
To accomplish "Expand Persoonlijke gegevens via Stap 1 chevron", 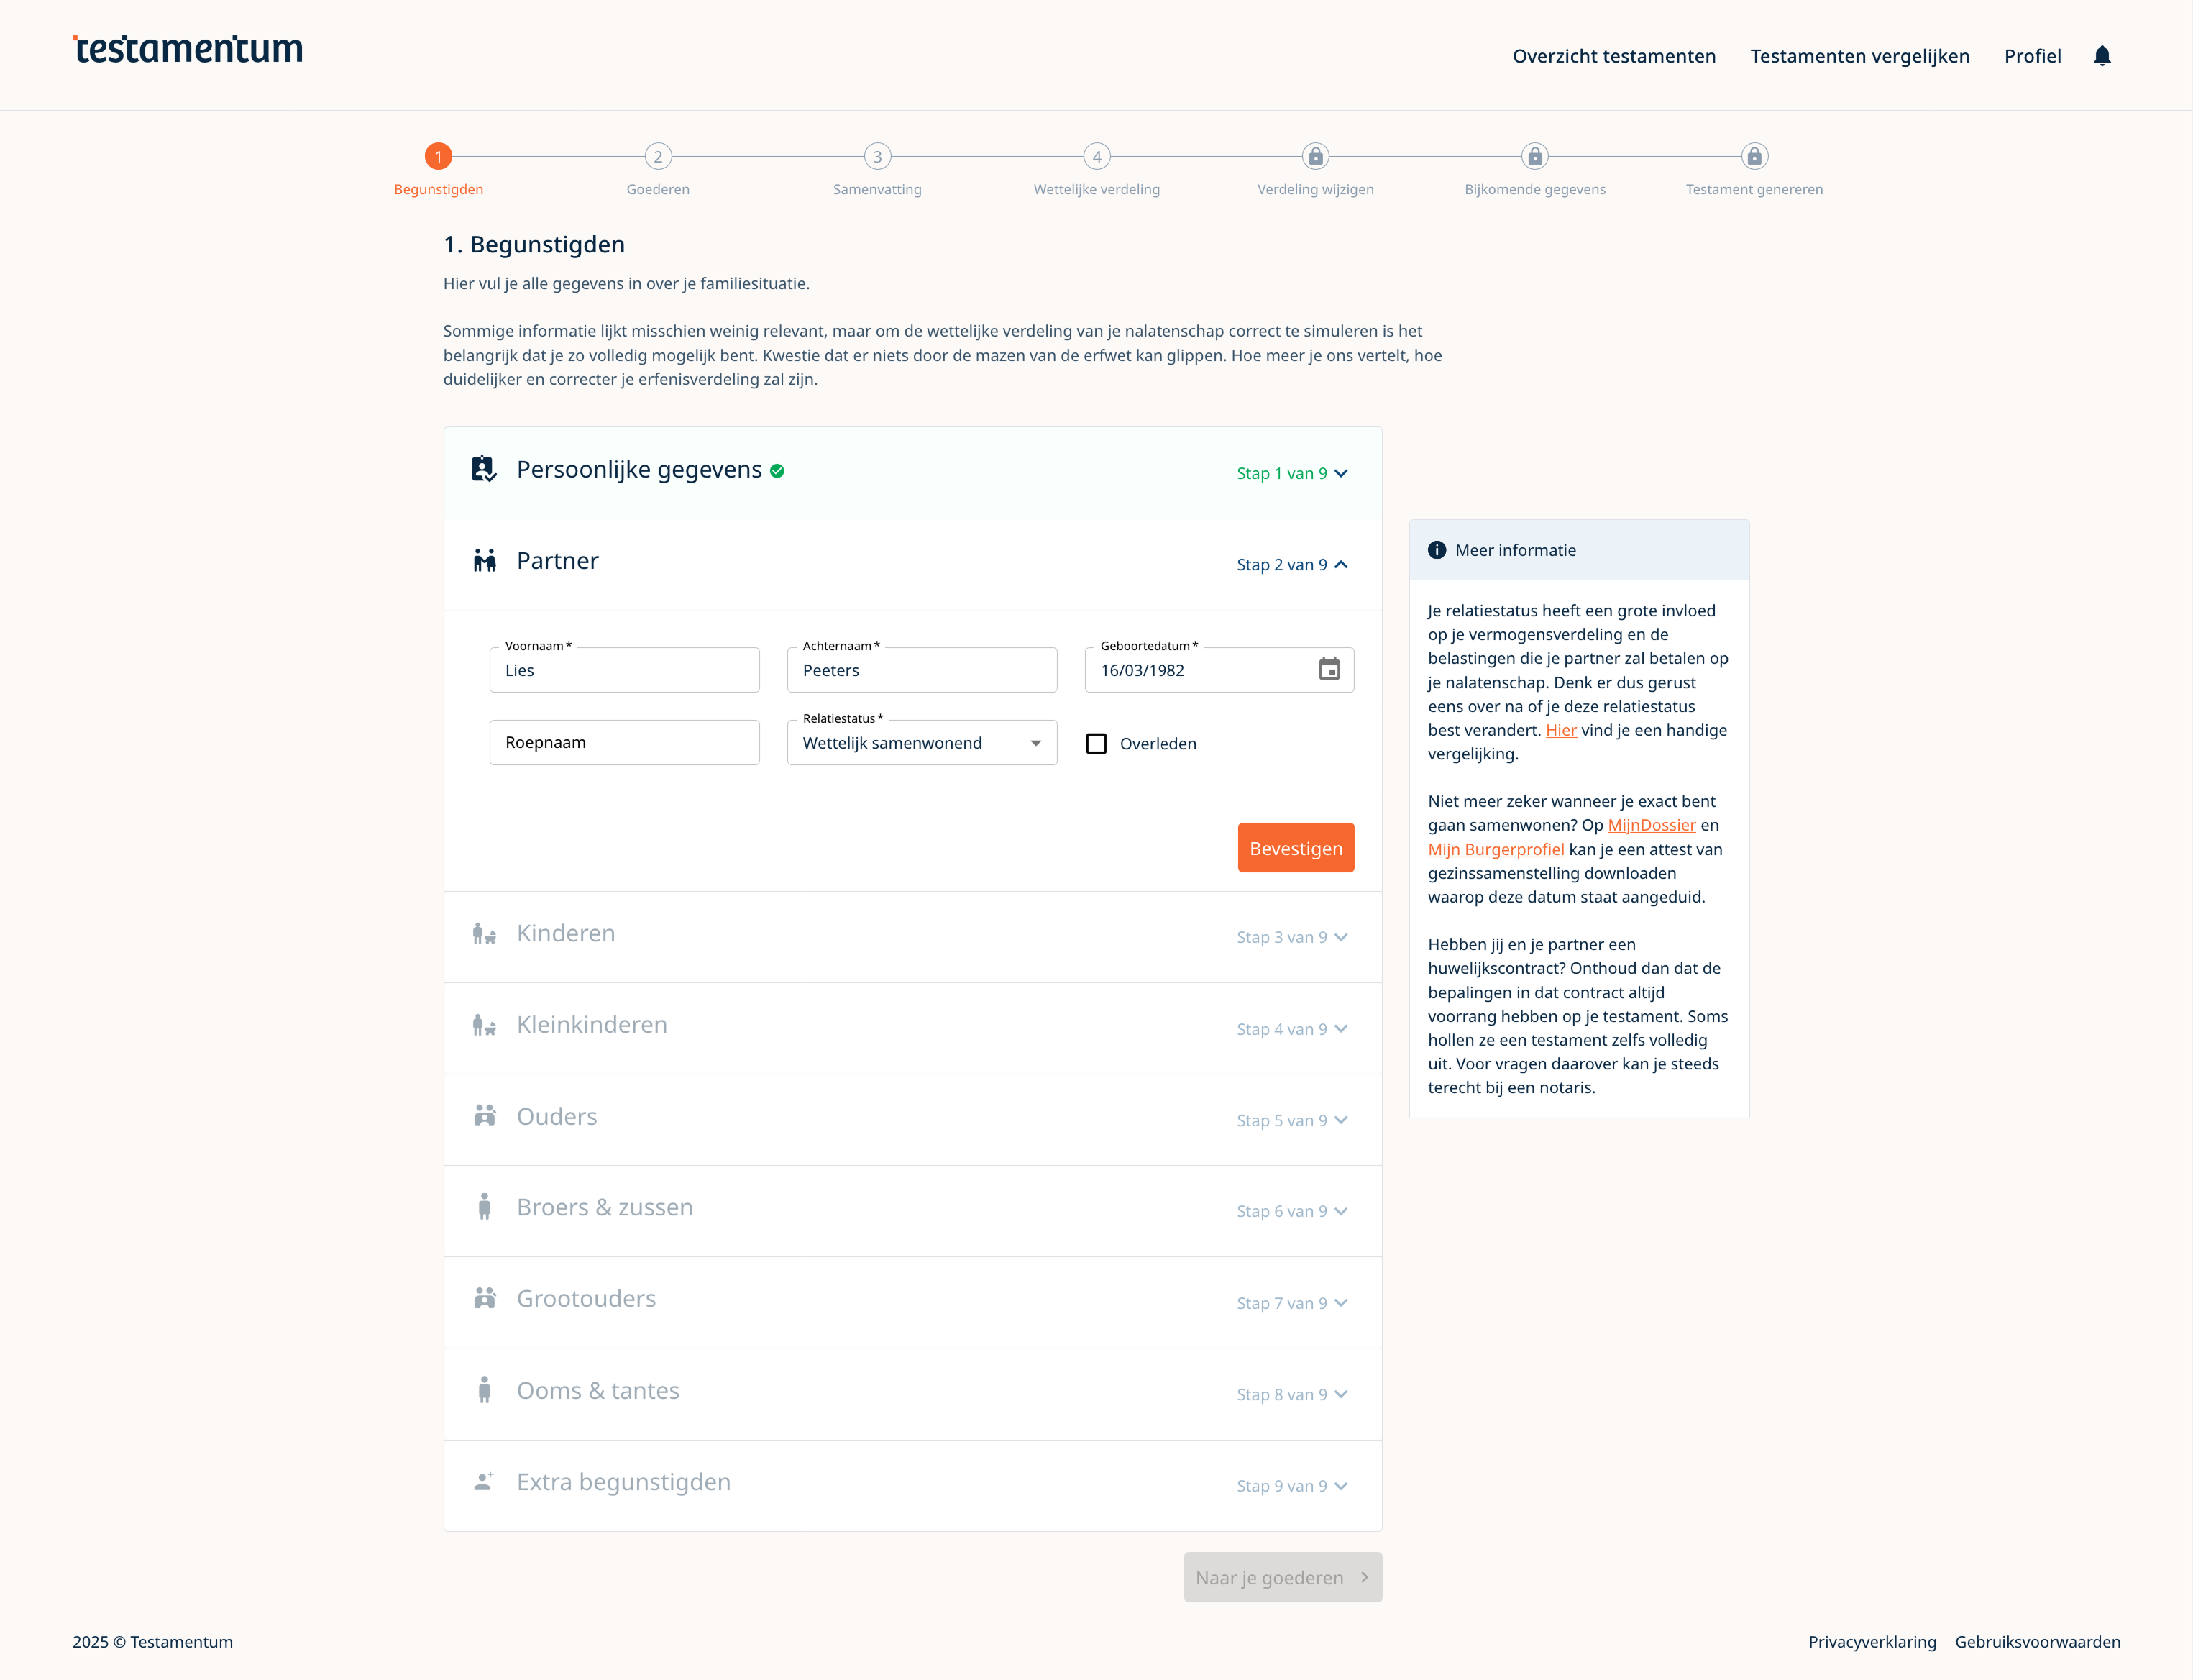I will pyautogui.click(x=1340, y=473).
